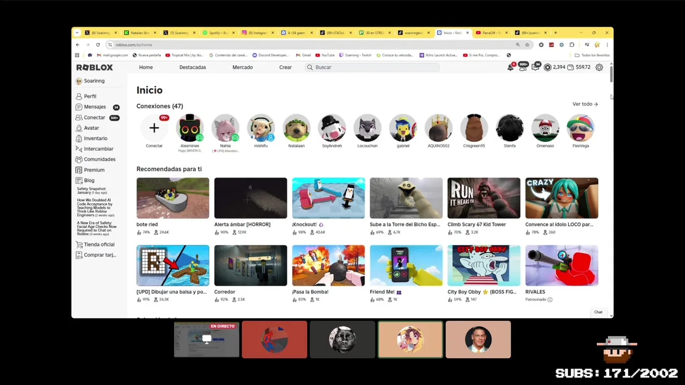
Task: Open browser extensions puzzle icon
Action: [572, 45]
